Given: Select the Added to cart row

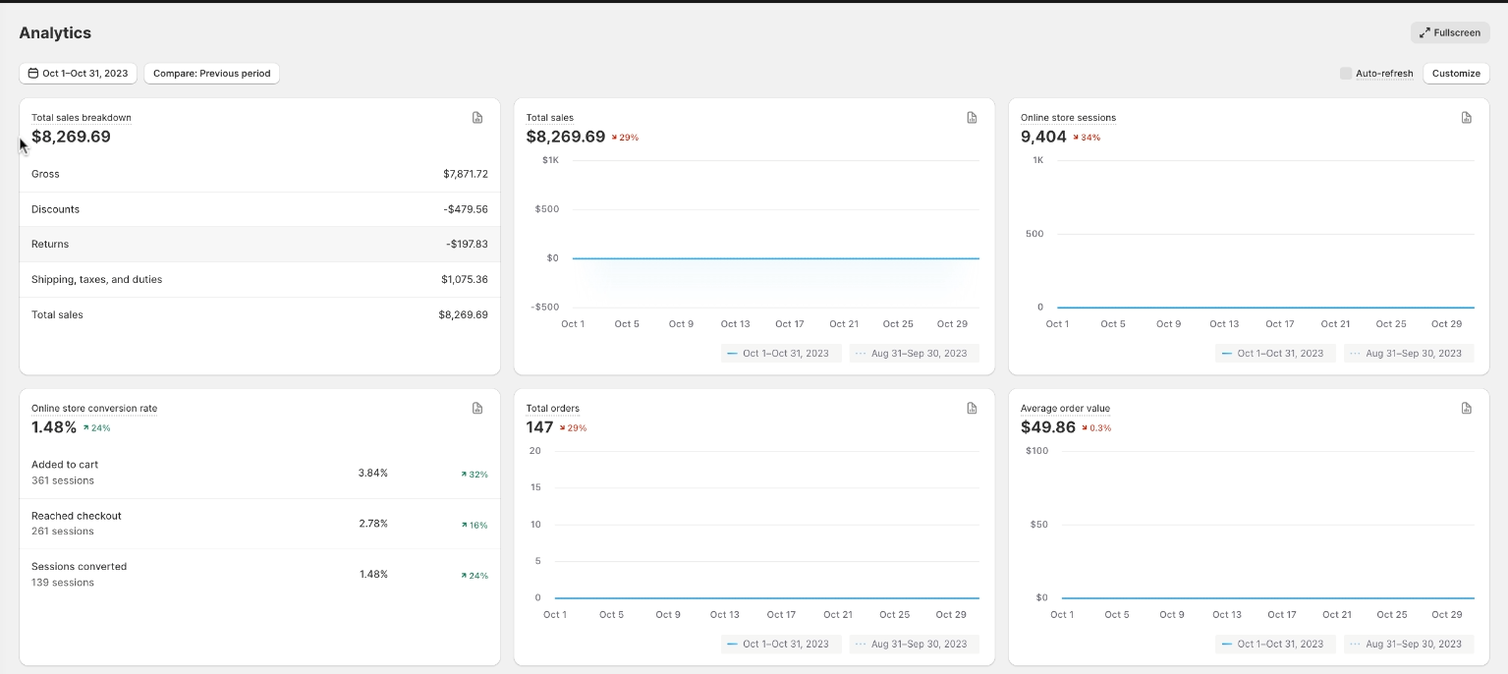Looking at the screenshot, I should coord(259,472).
